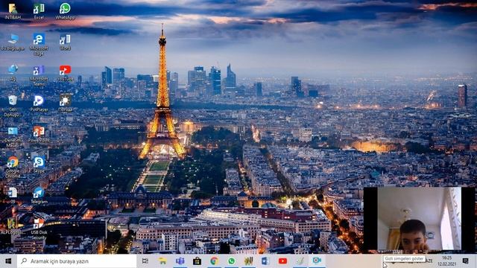Open the INTIBAH folder on the desktop

click(13, 11)
